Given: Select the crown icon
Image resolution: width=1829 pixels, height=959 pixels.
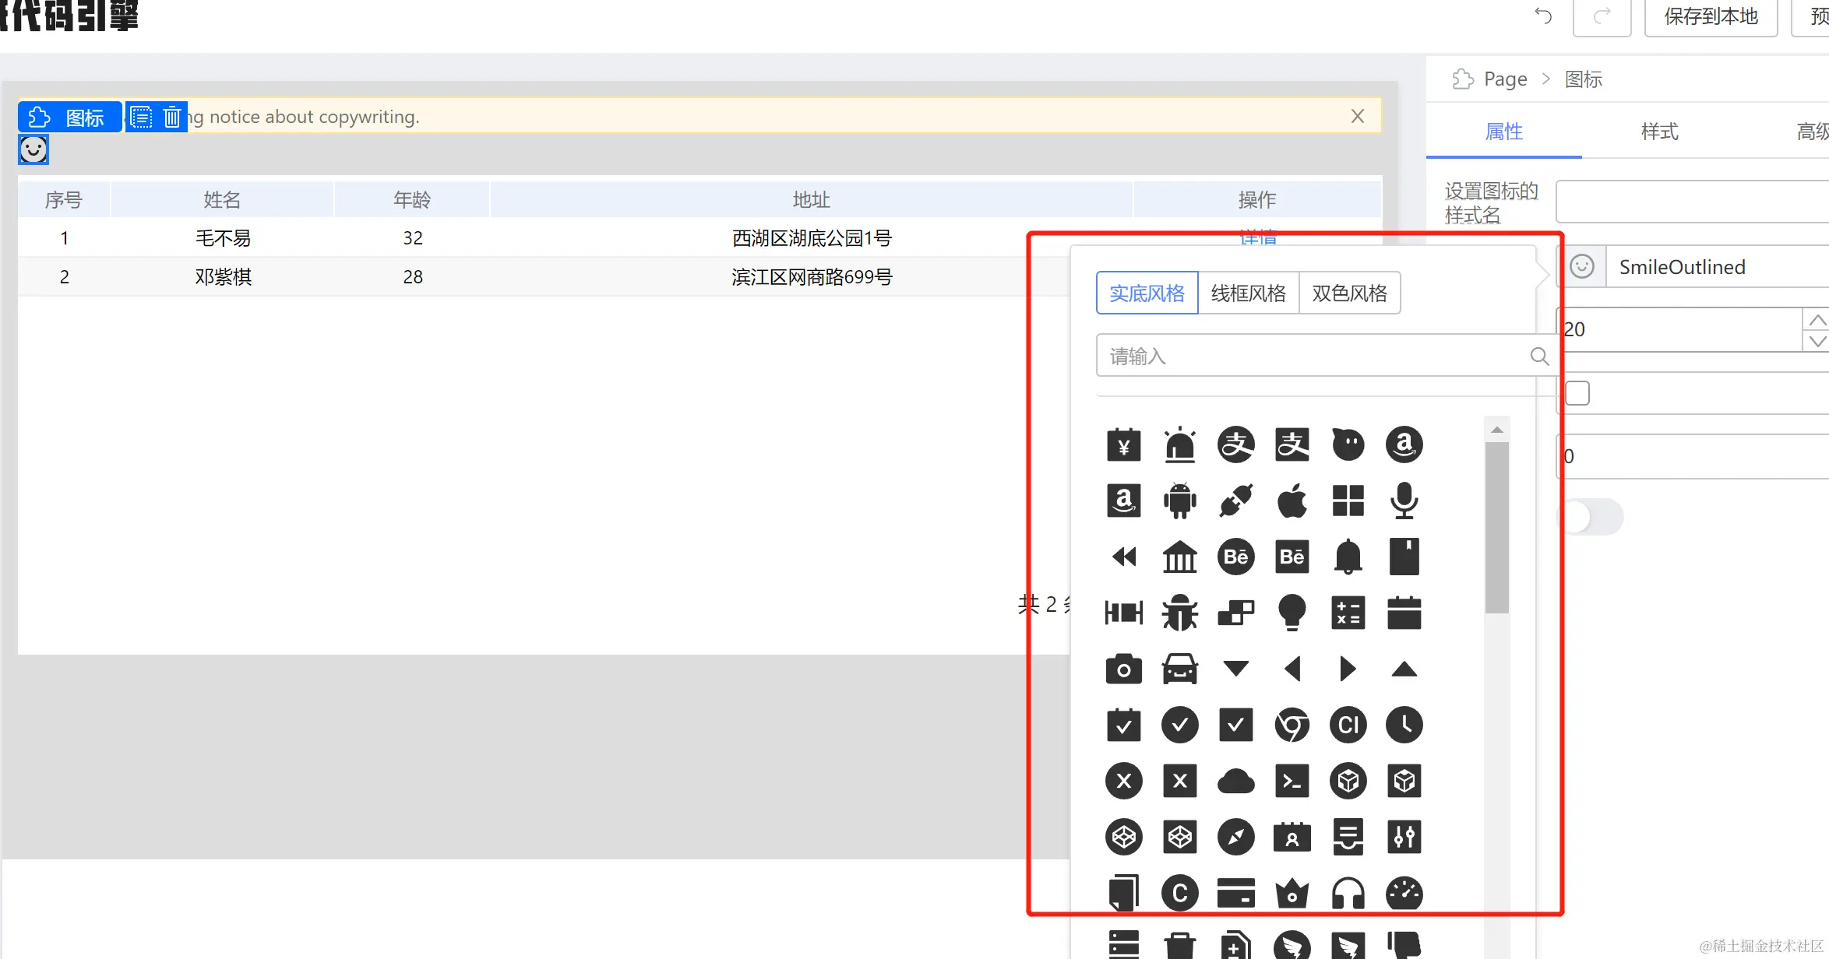Looking at the screenshot, I should click(1292, 893).
